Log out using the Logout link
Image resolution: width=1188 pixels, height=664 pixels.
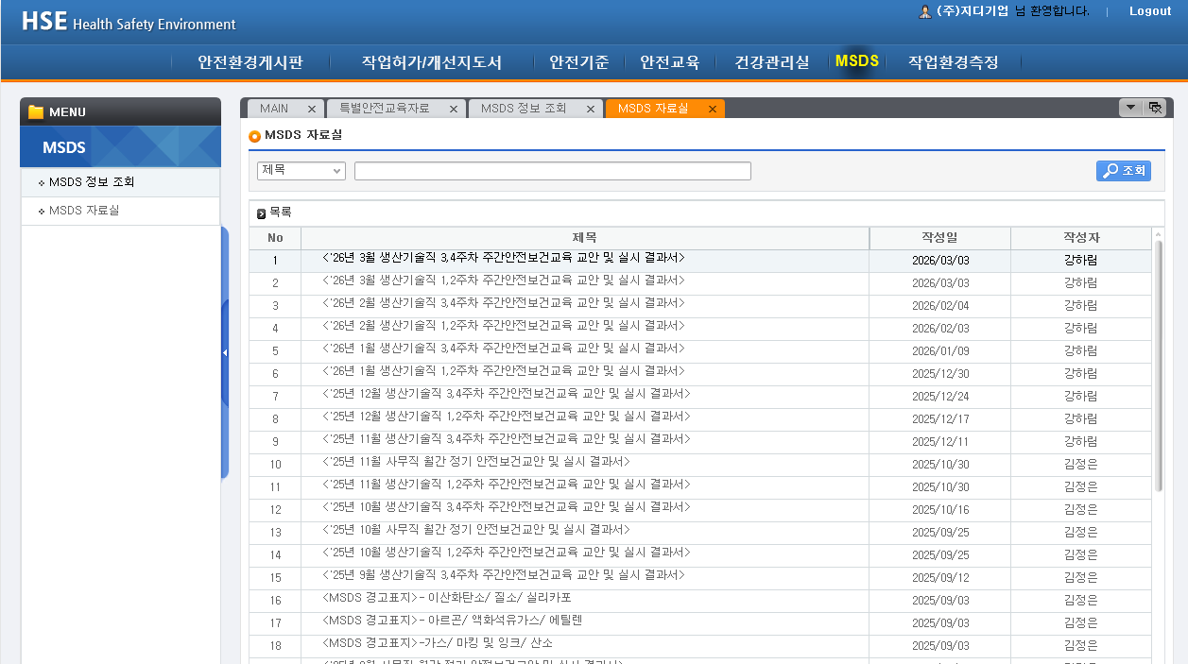click(x=1149, y=11)
